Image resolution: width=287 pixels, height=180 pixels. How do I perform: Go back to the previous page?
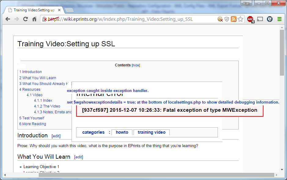pyautogui.click(x=8, y=19)
